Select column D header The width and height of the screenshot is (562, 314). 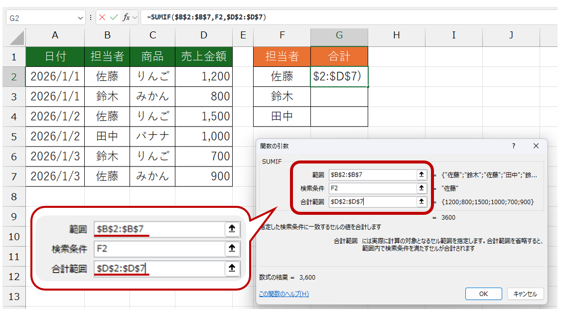[x=204, y=35]
